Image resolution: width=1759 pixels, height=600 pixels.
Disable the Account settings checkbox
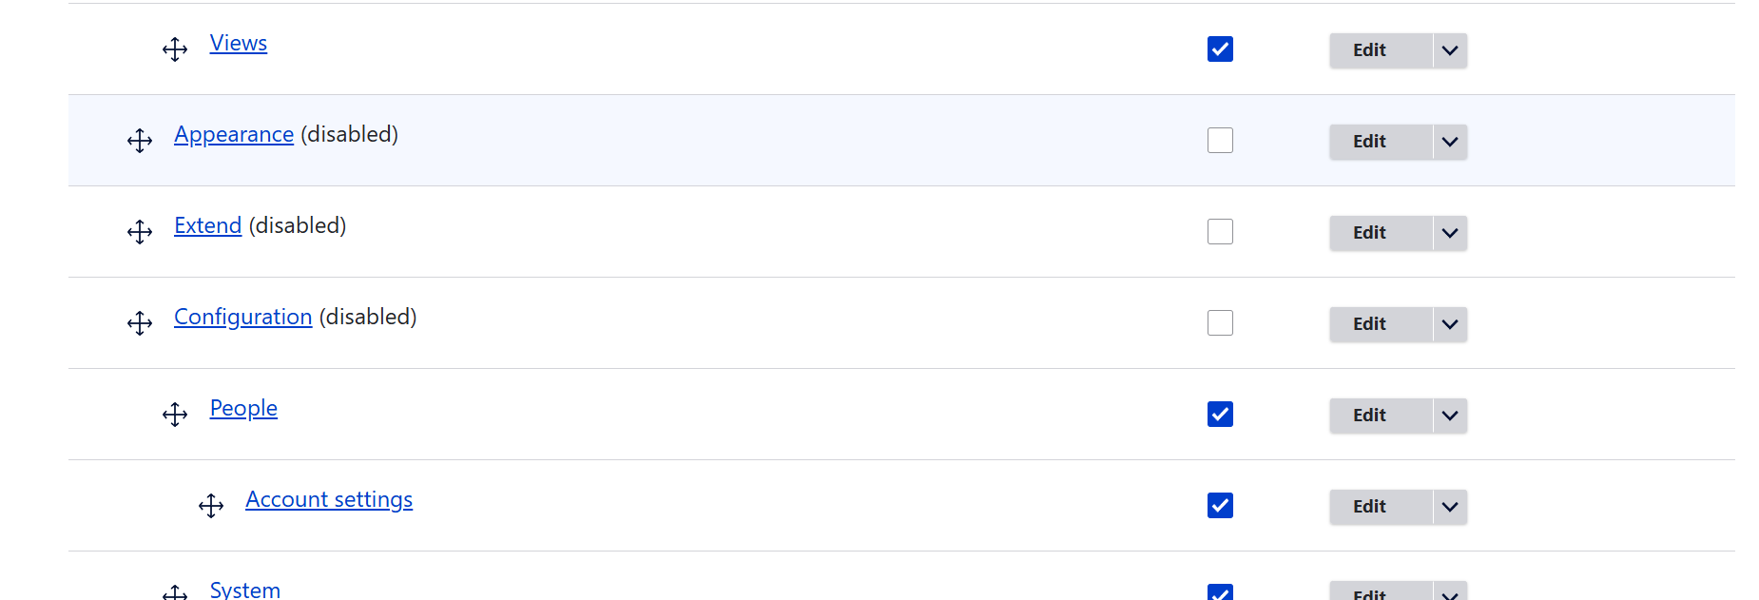1220,506
